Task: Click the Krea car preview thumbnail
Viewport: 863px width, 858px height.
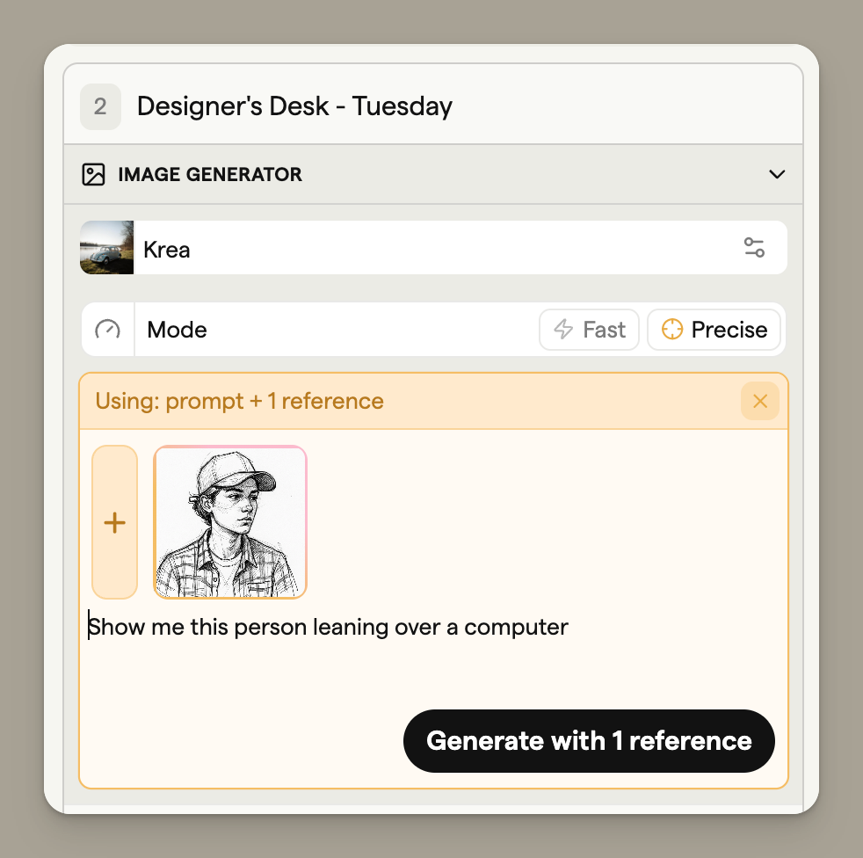Action: tap(107, 248)
